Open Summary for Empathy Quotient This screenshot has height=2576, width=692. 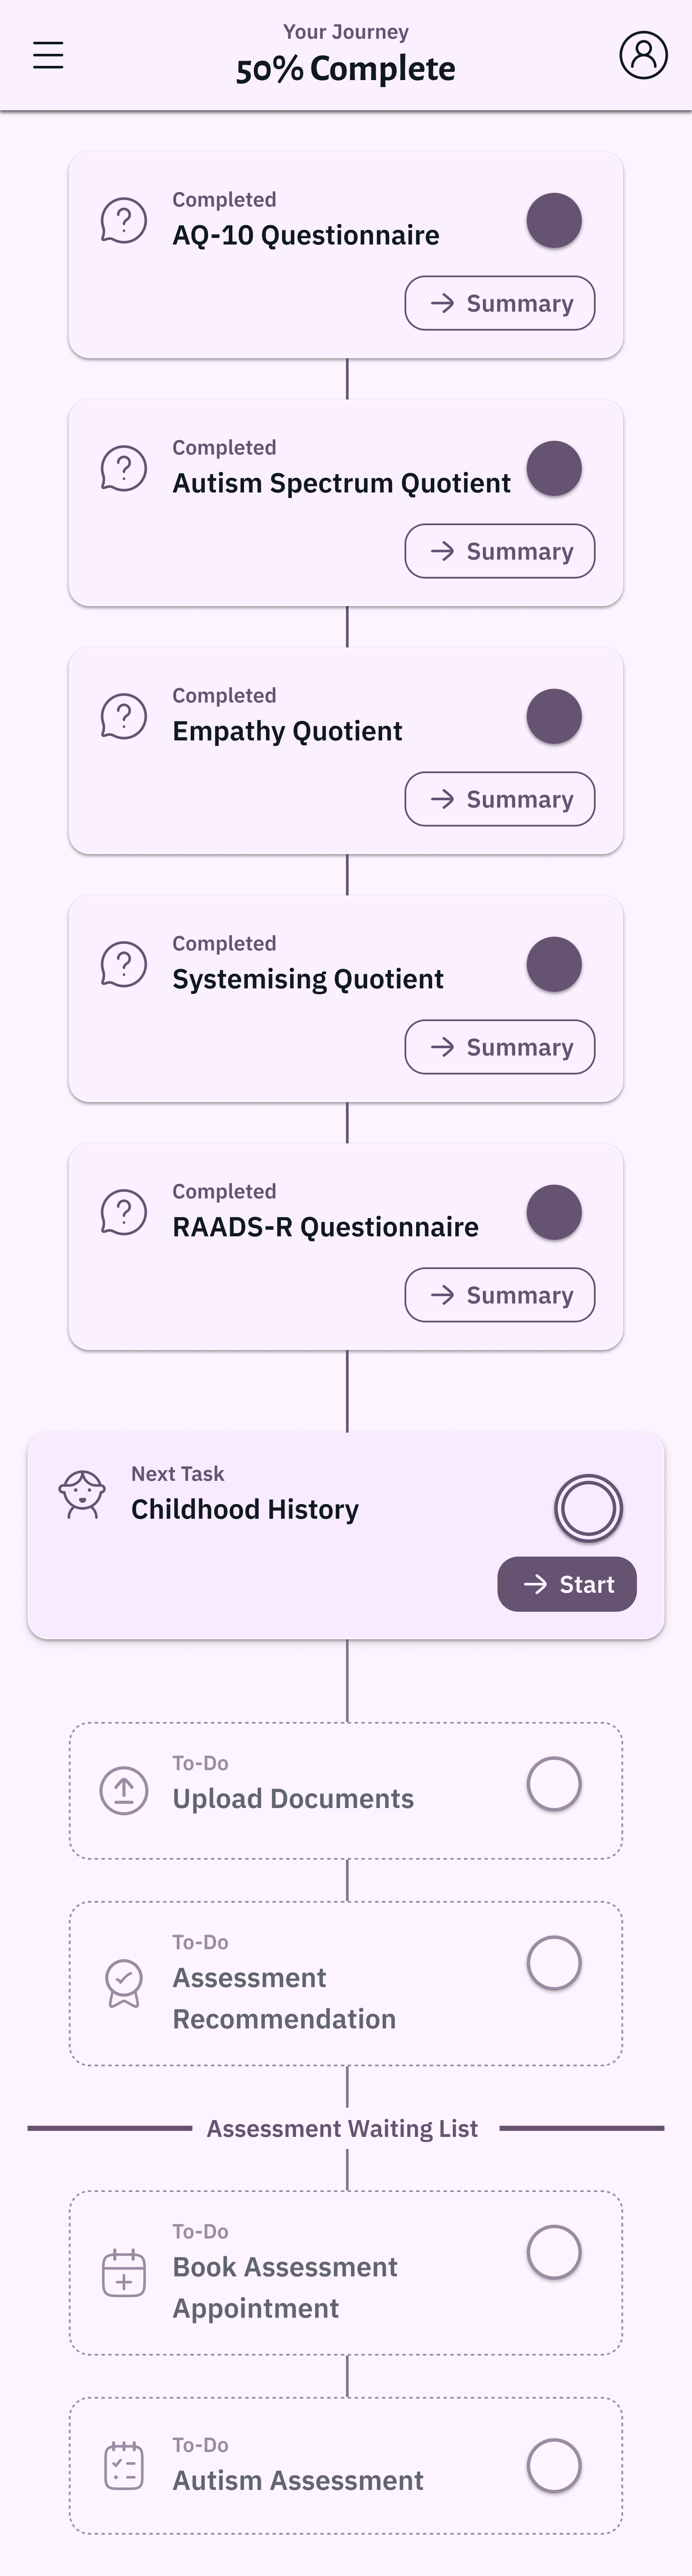500,799
